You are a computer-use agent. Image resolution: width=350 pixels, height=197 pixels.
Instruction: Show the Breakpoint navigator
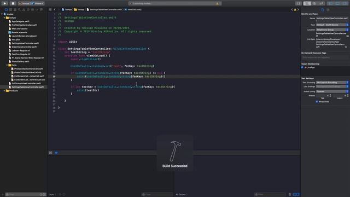coord(37,10)
